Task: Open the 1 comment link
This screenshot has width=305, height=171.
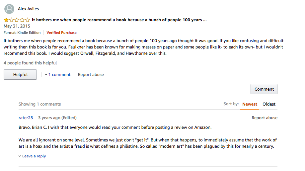Action: (x=59, y=74)
